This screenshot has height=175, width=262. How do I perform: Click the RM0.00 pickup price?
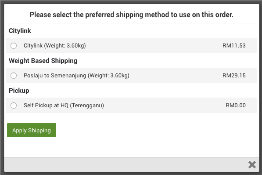[236, 106]
